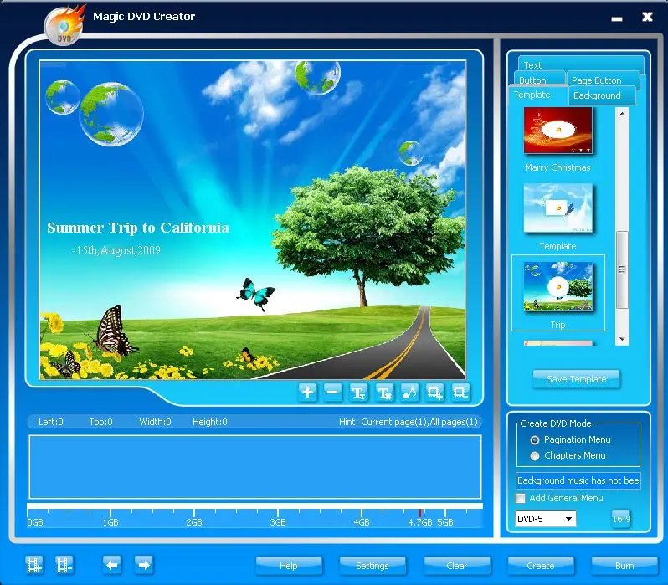
Task: Go to previous page with left arrow
Action: coord(112,565)
